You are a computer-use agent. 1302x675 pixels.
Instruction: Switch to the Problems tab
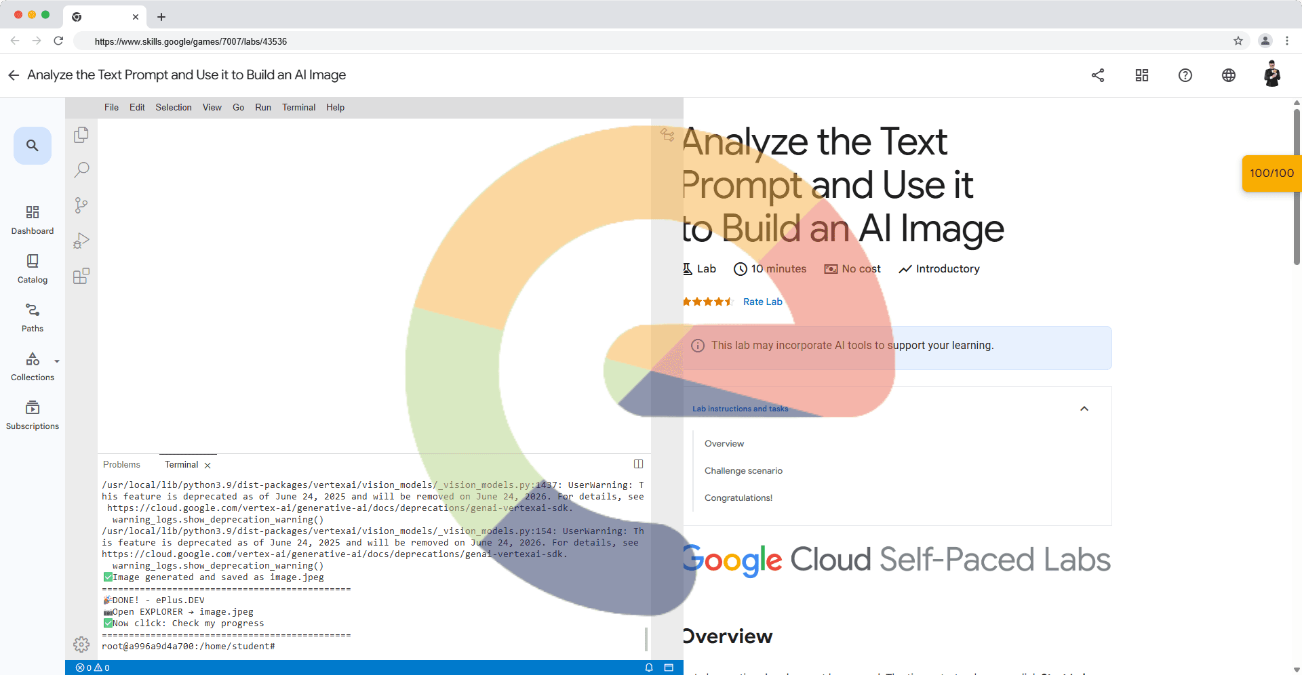tap(121, 465)
